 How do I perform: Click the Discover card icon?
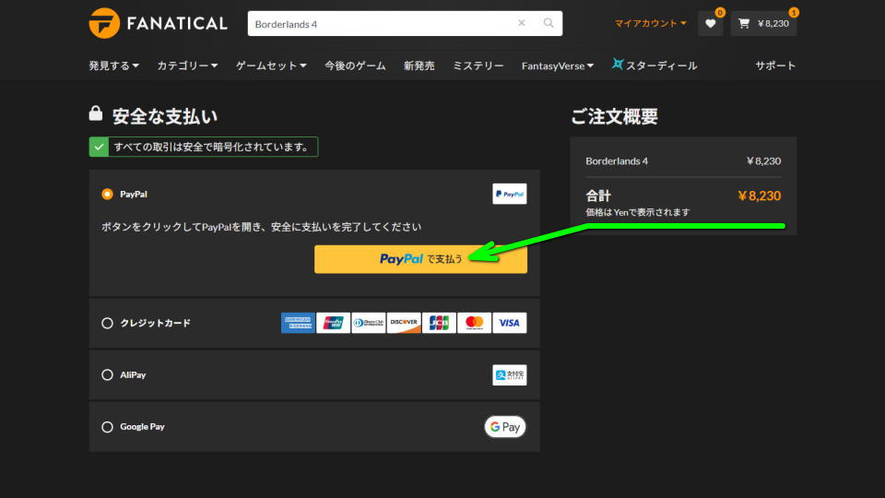[404, 323]
